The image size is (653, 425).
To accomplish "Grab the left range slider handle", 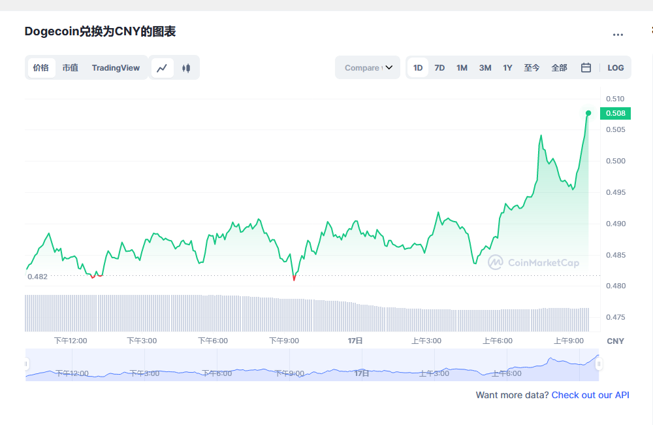I will [x=27, y=364].
